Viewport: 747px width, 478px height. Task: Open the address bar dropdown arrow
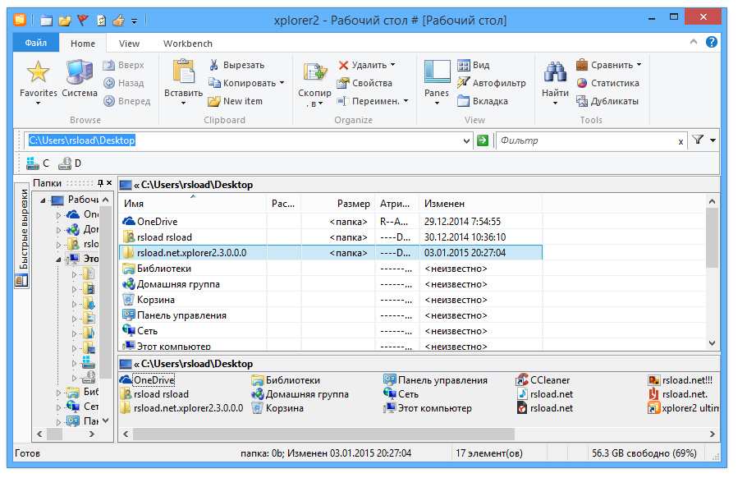click(x=466, y=141)
